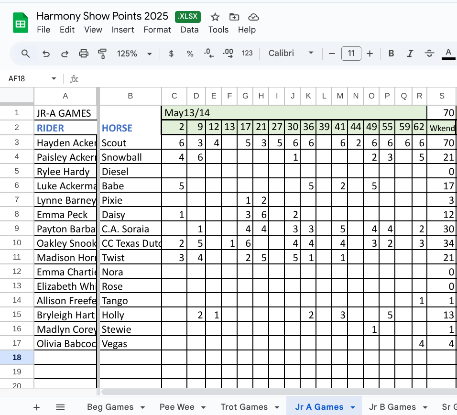Open the Insert menu

123,30
